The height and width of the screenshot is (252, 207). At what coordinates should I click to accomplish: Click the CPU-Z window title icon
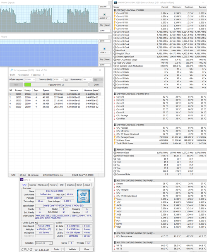tap(22, 180)
